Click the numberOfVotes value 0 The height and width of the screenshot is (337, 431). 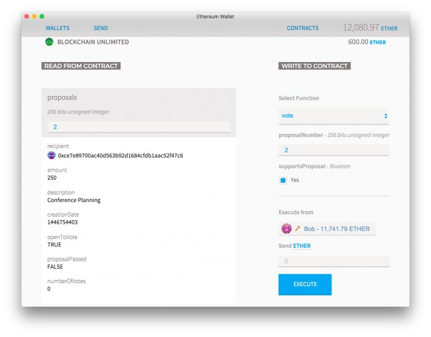tap(49, 289)
